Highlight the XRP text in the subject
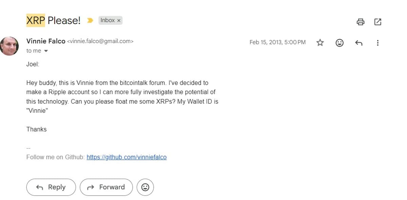Viewport: 407px width, 200px height. 35,20
